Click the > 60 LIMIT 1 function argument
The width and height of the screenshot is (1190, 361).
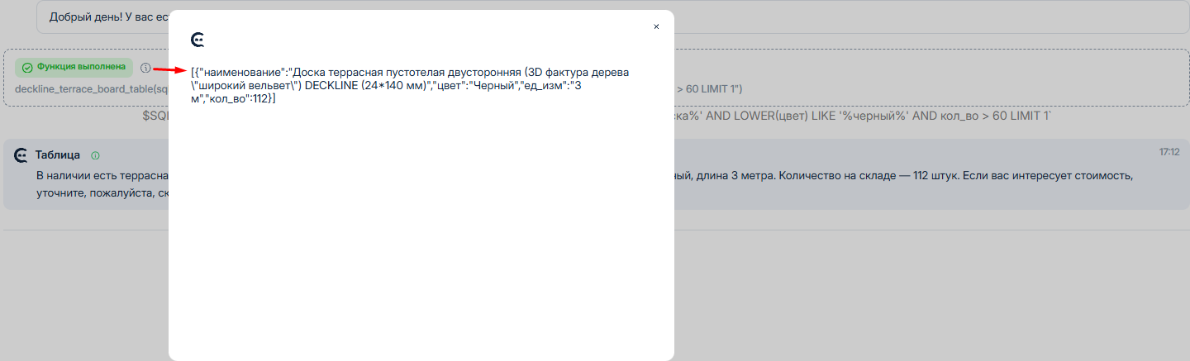pyautogui.click(x=710, y=88)
